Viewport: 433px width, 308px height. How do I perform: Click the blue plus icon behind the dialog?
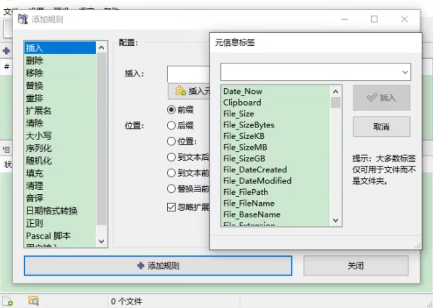coord(6,51)
